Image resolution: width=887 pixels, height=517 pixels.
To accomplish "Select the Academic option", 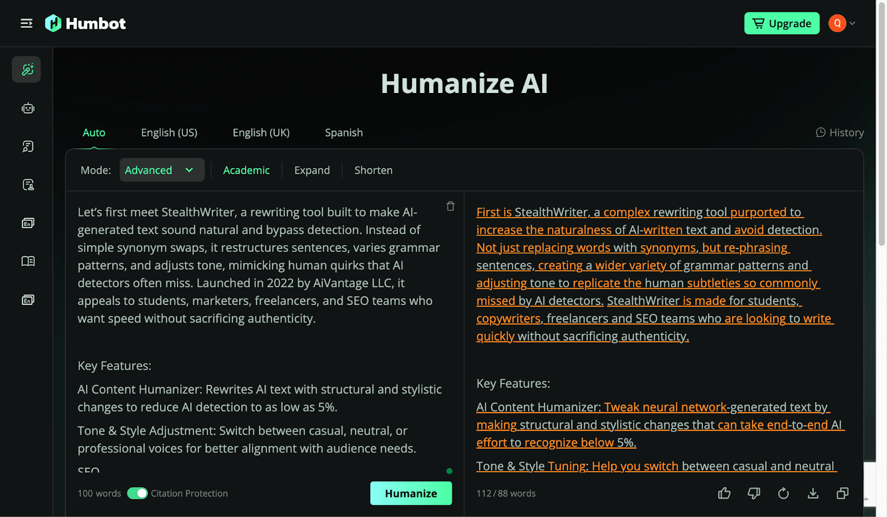I will click(x=246, y=170).
